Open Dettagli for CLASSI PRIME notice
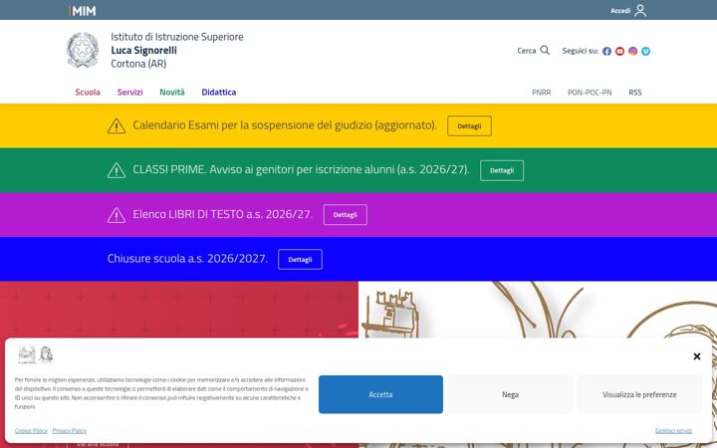This screenshot has height=448, width=717. pyautogui.click(x=502, y=170)
